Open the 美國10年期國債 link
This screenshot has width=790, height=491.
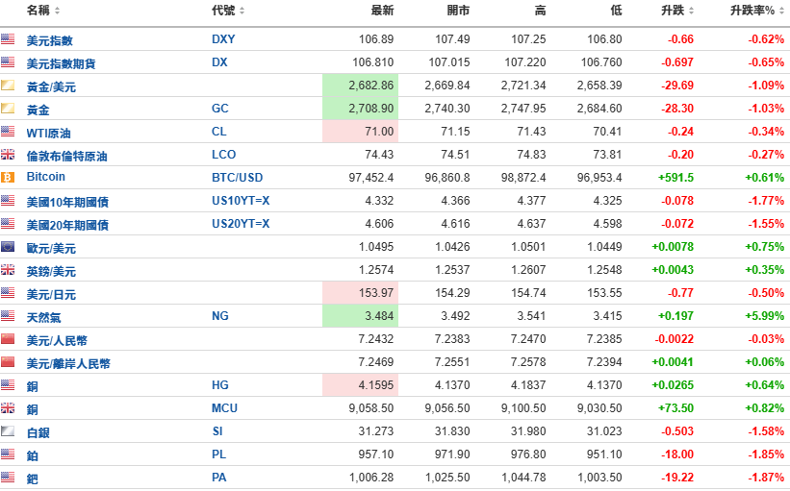pos(67,202)
